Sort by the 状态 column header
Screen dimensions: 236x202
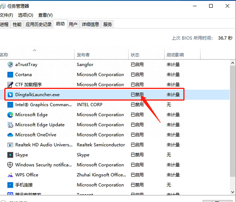(x=146, y=55)
